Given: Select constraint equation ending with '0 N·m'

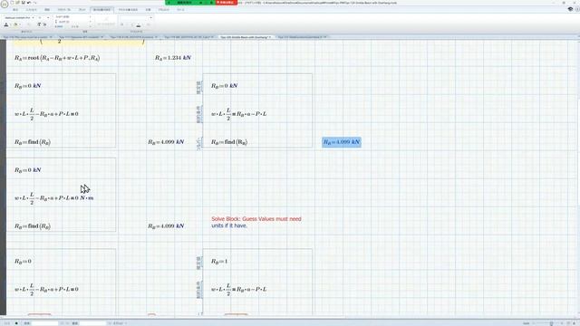Looking at the screenshot, I should click(x=54, y=197).
